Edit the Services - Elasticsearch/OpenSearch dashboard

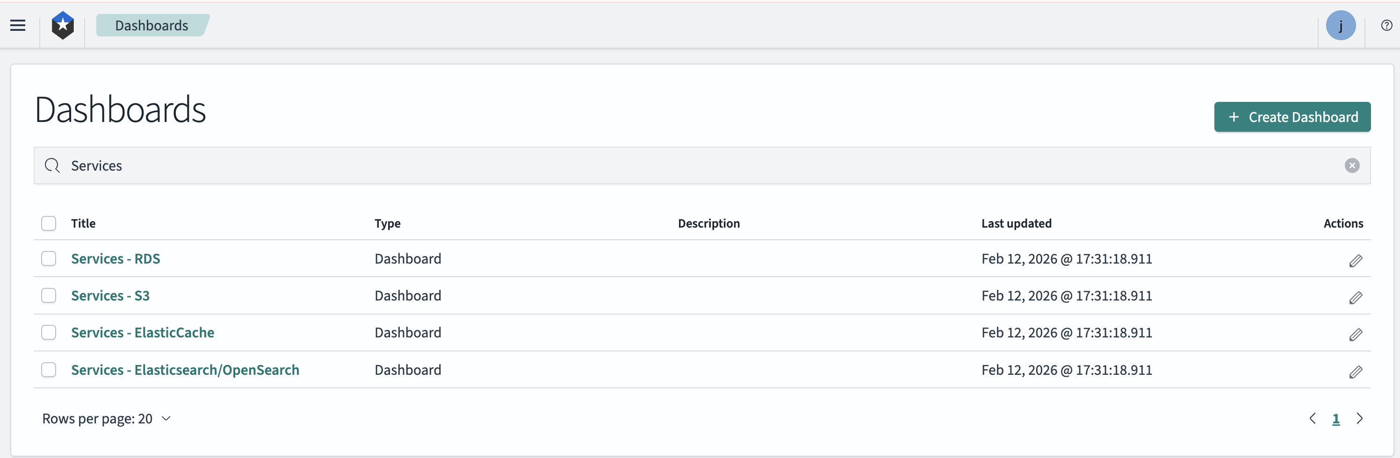pos(1356,372)
